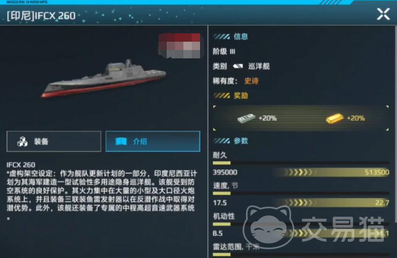The height and width of the screenshot is (258, 397).
Task: Click the yellow striped icon beside 奖励
Action: pyautogui.click(x=222, y=96)
